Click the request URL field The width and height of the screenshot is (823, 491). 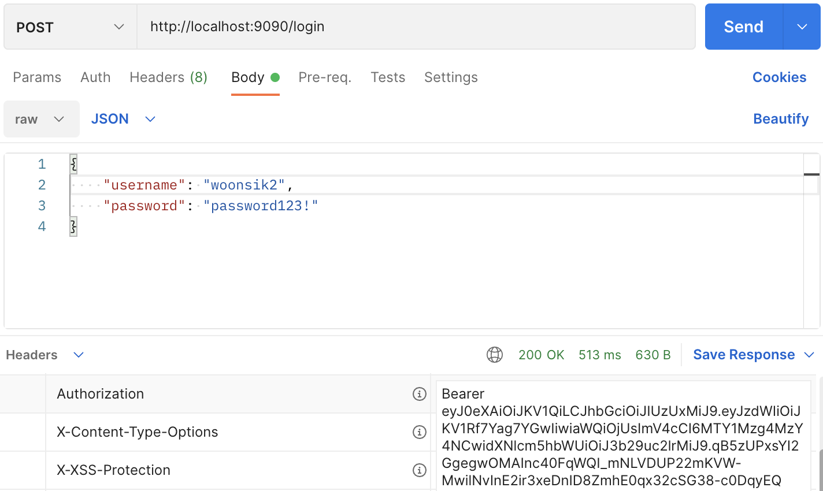click(x=416, y=27)
